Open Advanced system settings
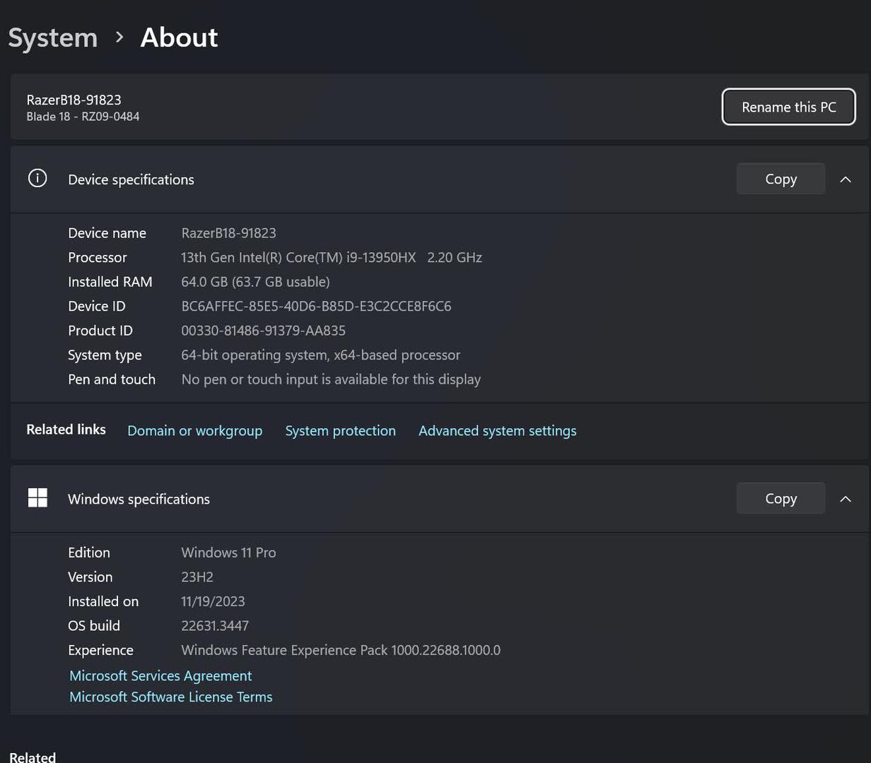This screenshot has width=871, height=763. pos(497,430)
